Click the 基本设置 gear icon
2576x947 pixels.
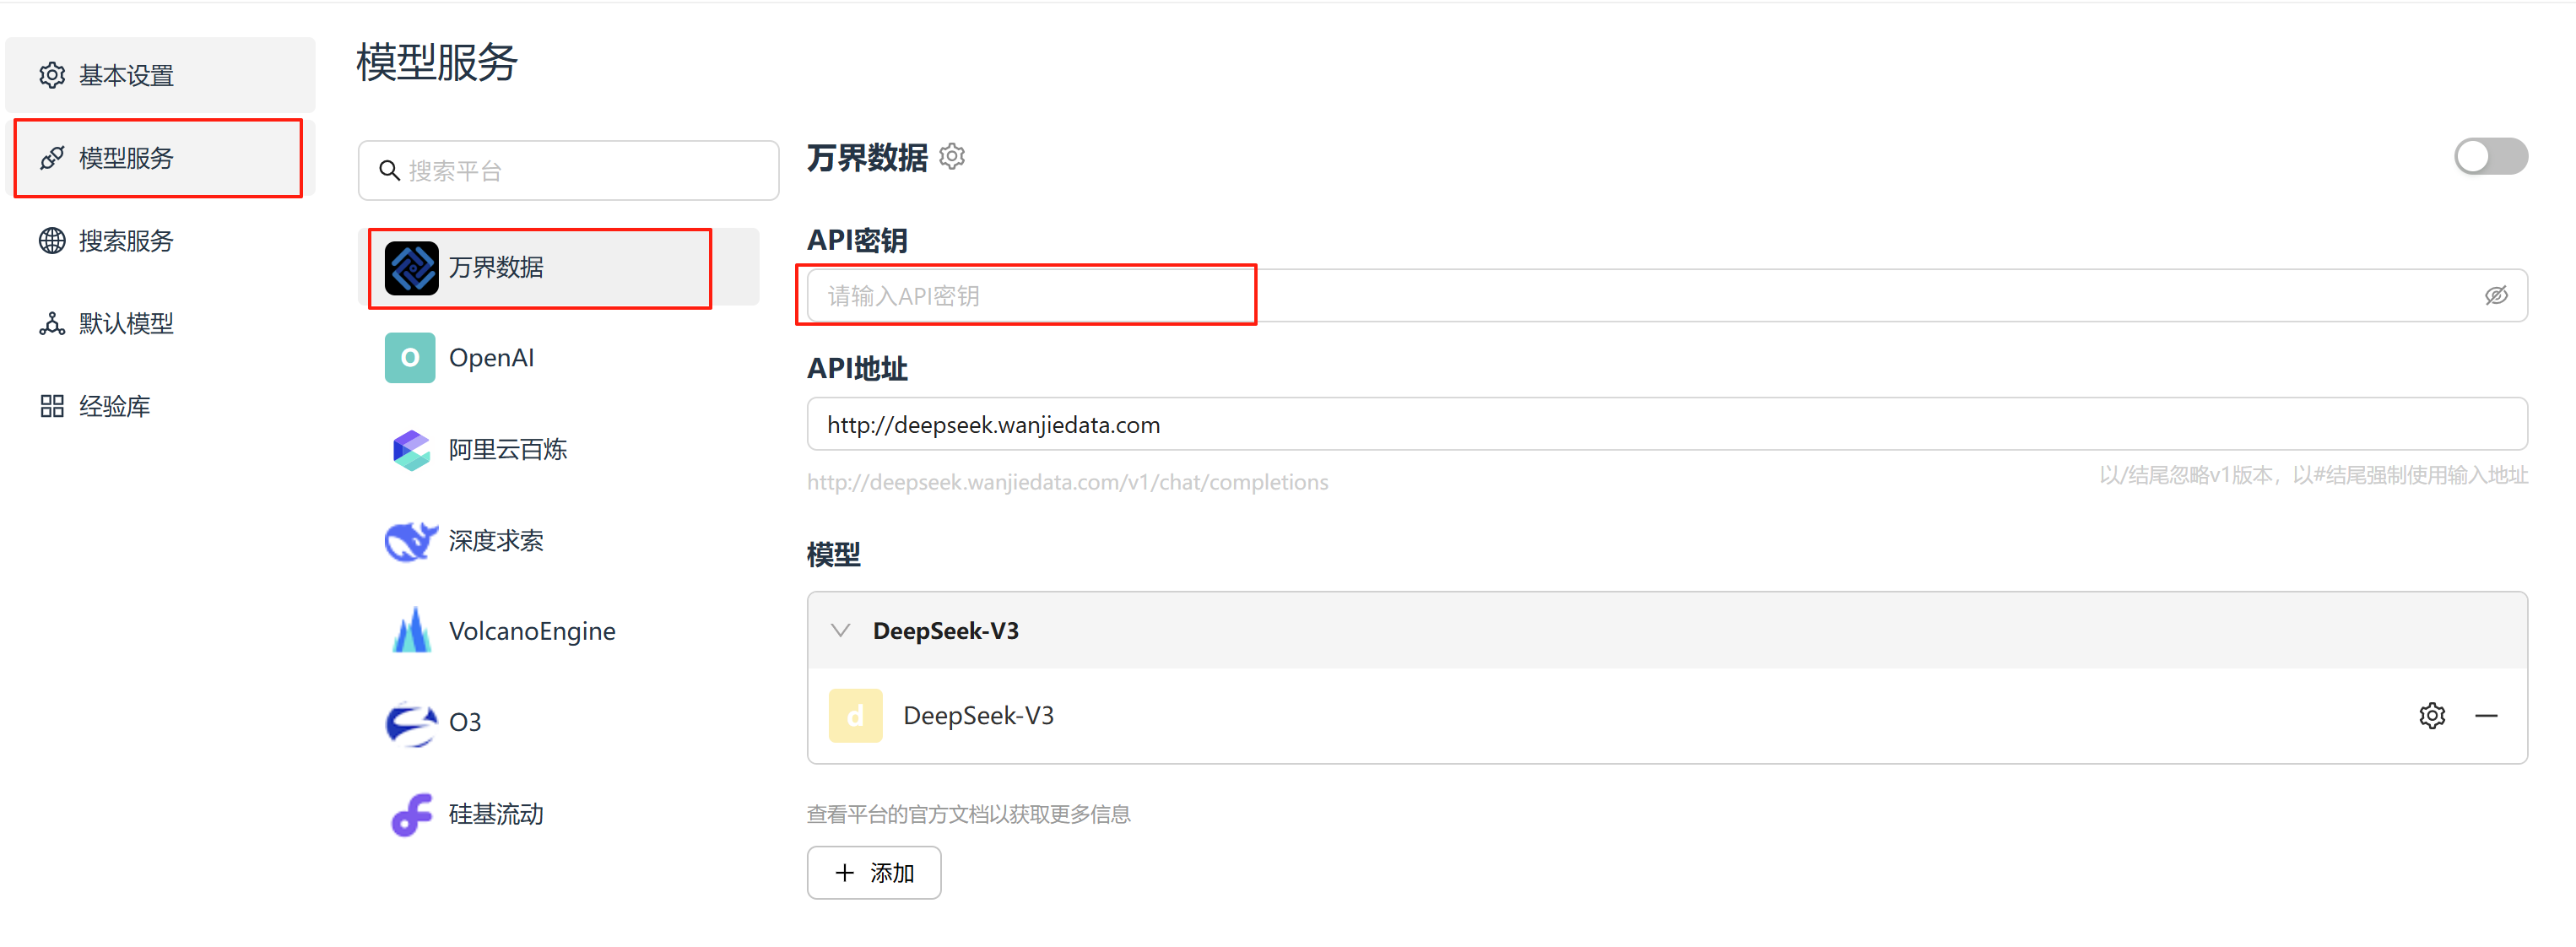(52, 75)
